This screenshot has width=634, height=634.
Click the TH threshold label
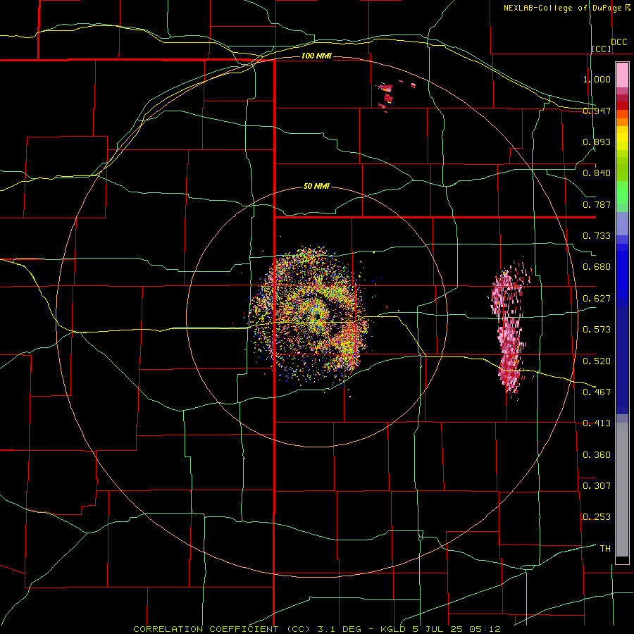pyautogui.click(x=605, y=548)
